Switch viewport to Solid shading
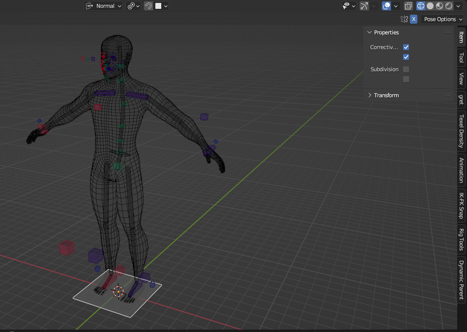467x332 pixels. click(430, 5)
